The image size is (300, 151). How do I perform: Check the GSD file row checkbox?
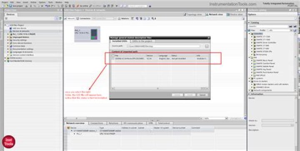tap(113, 59)
